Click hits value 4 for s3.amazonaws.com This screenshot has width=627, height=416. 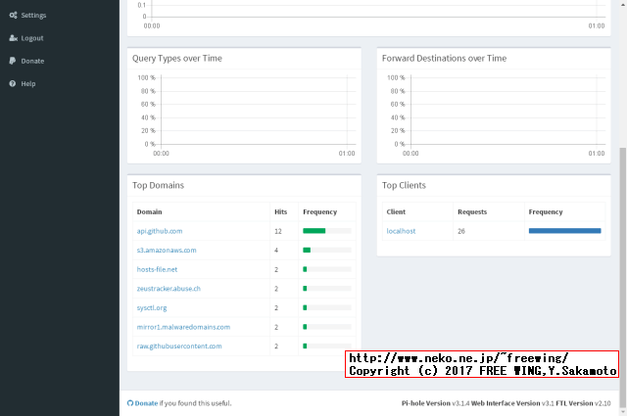276,251
